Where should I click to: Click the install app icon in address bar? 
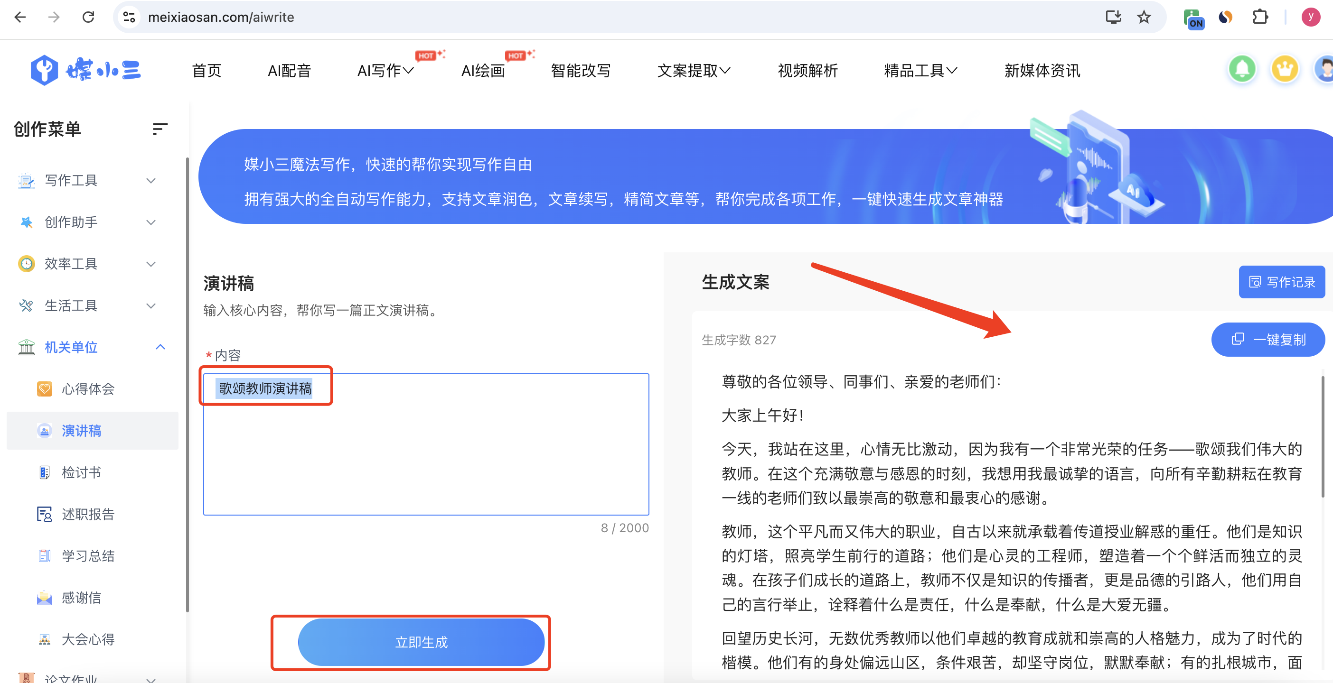1113,17
